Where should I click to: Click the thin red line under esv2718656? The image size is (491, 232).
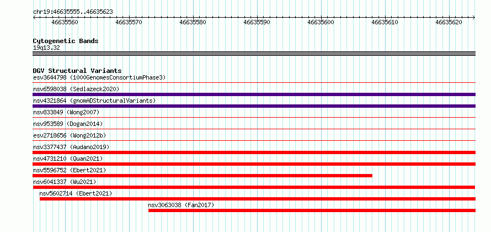[254, 141]
